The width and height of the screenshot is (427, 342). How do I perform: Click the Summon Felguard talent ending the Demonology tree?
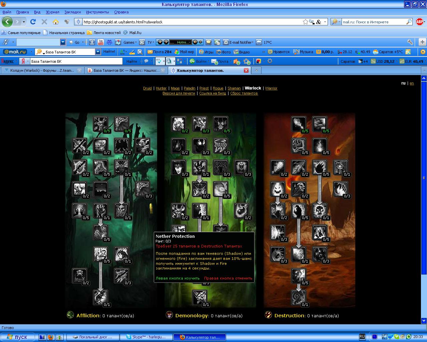199,297
